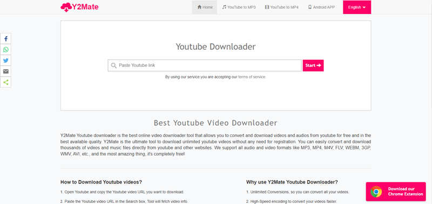Go to YouTube to MP4 page
The image size is (432, 204).
pyautogui.click(x=281, y=7)
